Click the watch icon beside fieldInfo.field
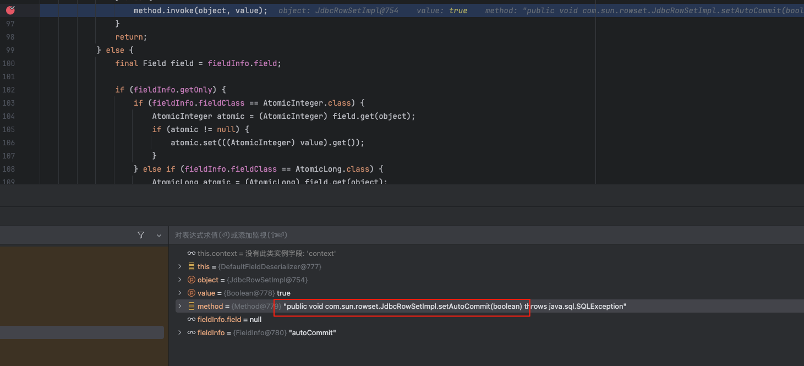 pos(192,319)
